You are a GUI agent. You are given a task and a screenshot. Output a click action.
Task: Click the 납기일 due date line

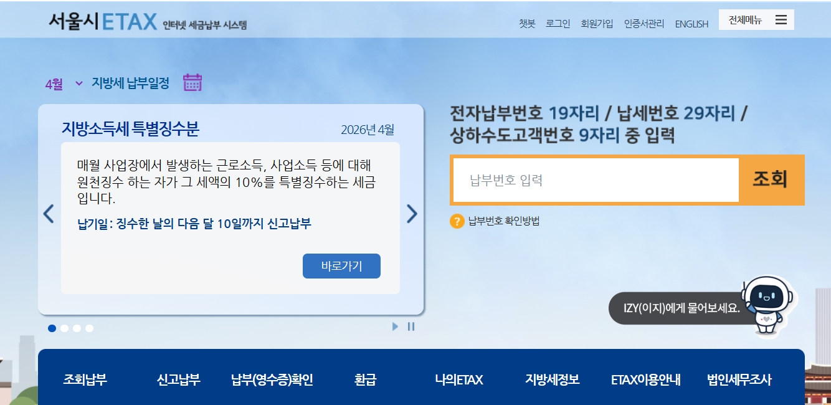[194, 224]
